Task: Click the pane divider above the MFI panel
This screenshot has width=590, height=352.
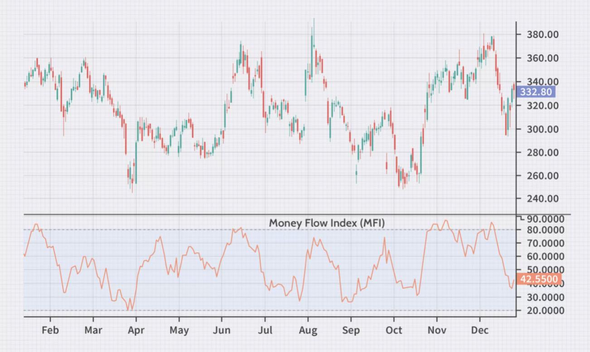Action: tap(272, 212)
